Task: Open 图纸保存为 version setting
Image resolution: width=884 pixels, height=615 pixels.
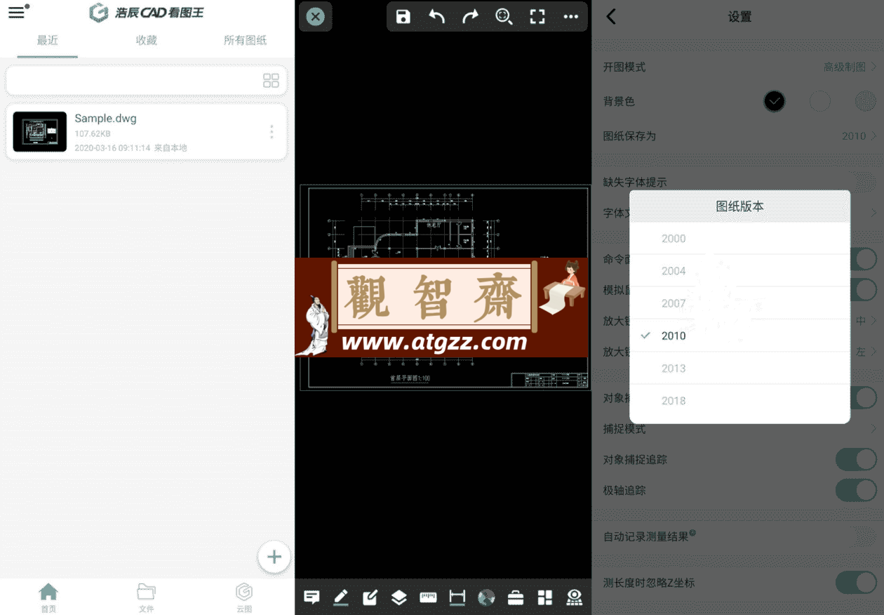Action: click(738, 136)
